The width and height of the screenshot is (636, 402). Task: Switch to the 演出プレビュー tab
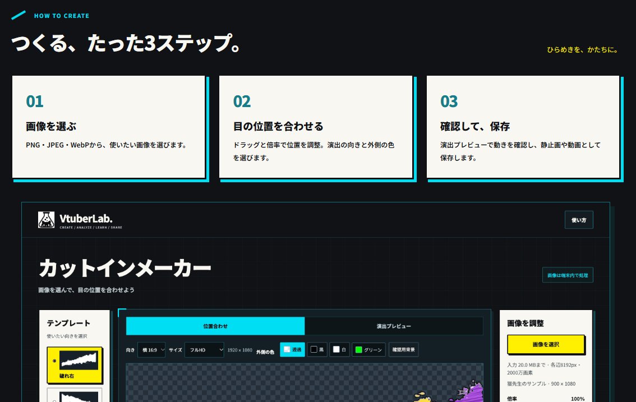(x=394, y=326)
